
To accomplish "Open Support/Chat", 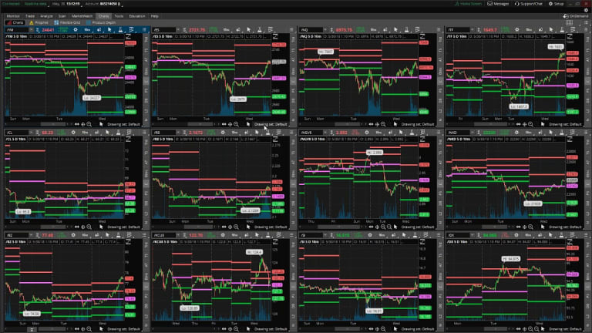I will (529, 4).
